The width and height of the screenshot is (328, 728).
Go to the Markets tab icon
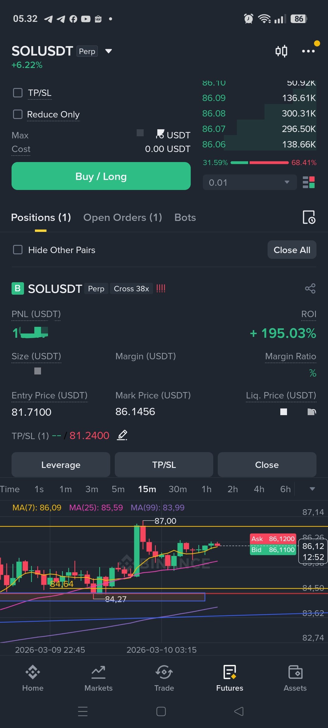click(x=98, y=672)
